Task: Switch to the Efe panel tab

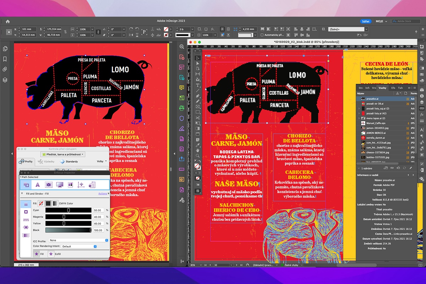Action: coord(393,88)
